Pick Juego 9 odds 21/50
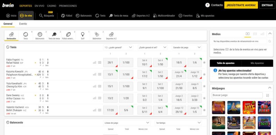Image resolution: width=276 pixels, height=135 pixels. [x=179, y=87]
